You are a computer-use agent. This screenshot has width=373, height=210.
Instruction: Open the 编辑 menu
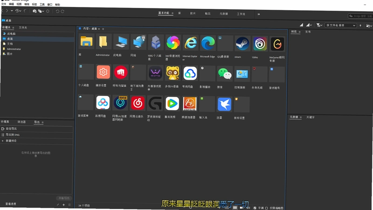click(x=11, y=4)
